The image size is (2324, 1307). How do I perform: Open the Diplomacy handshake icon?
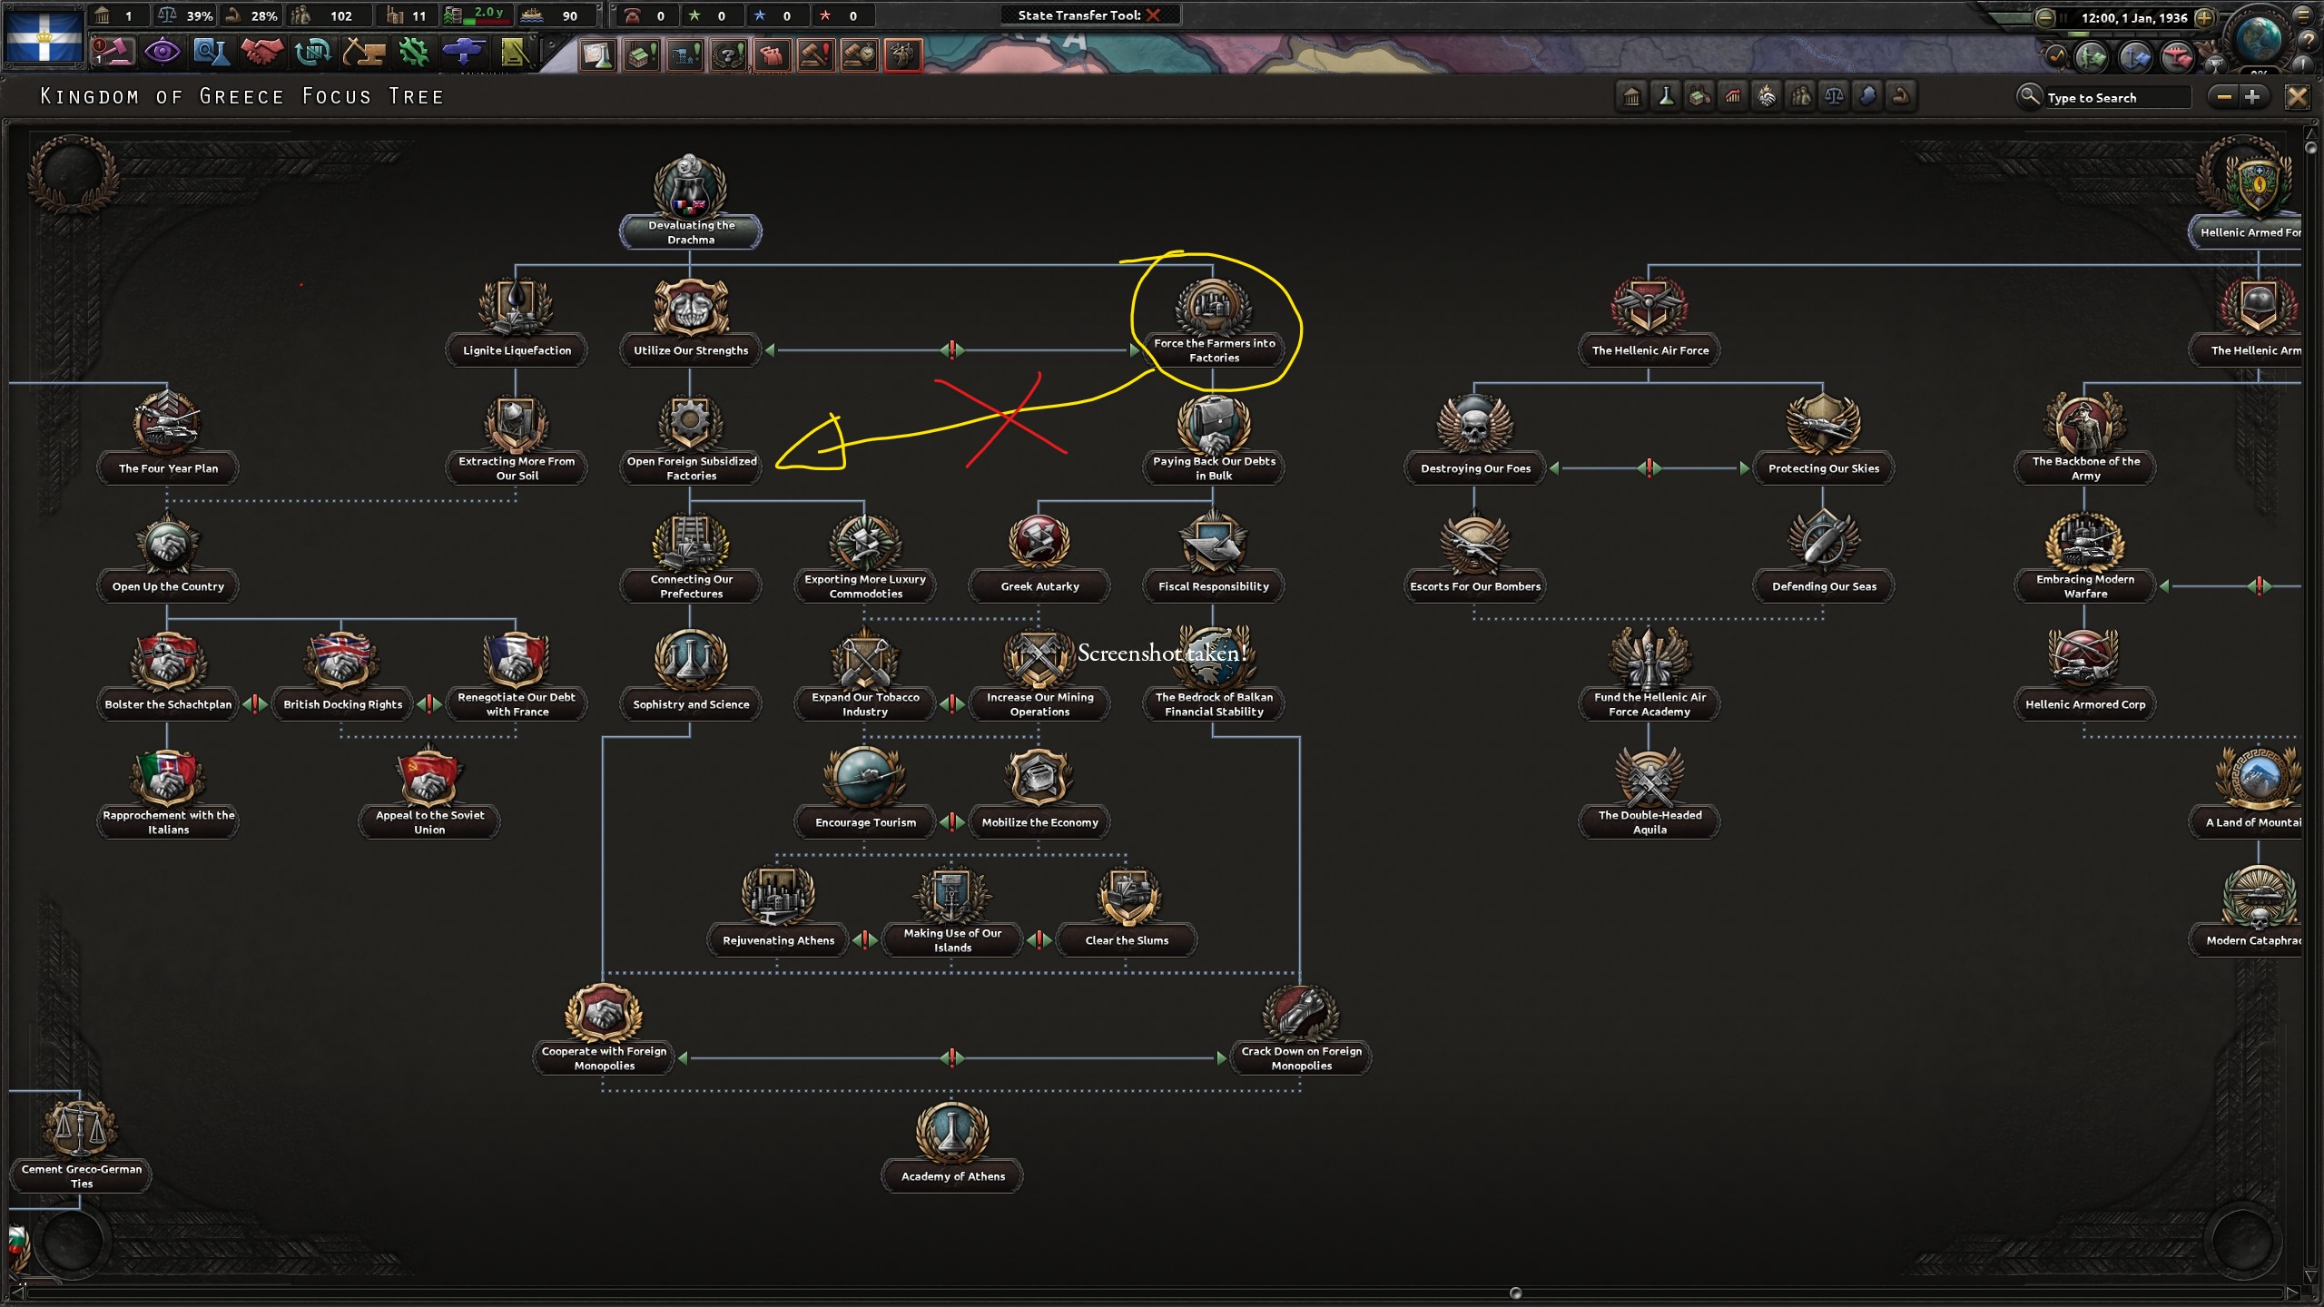click(261, 53)
